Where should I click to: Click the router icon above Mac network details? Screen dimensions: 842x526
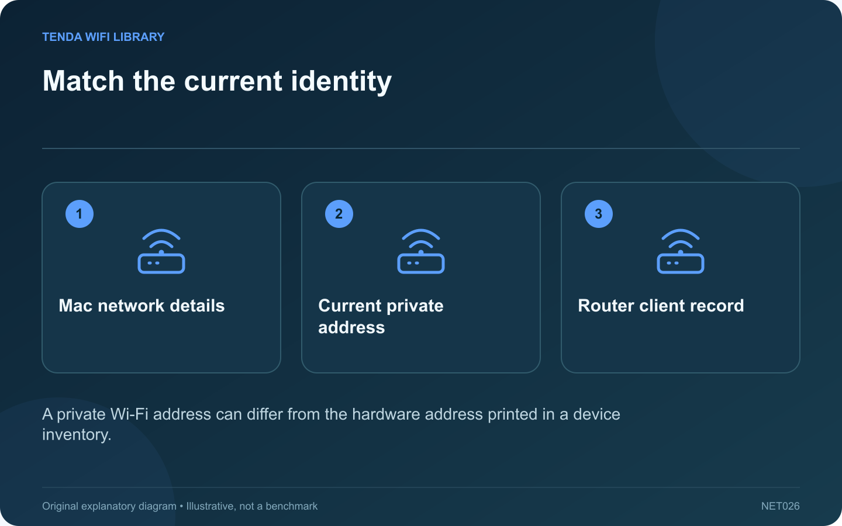(161, 251)
